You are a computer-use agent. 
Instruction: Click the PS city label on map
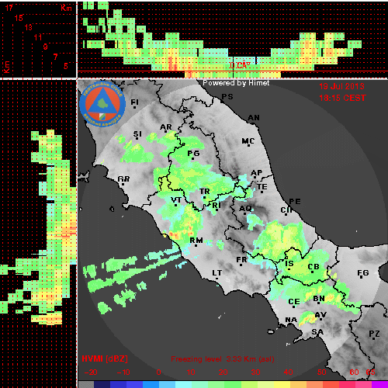(227, 96)
